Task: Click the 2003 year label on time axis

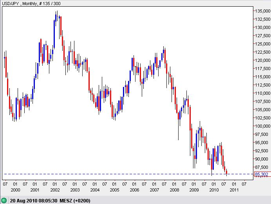Action: (x=75, y=190)
